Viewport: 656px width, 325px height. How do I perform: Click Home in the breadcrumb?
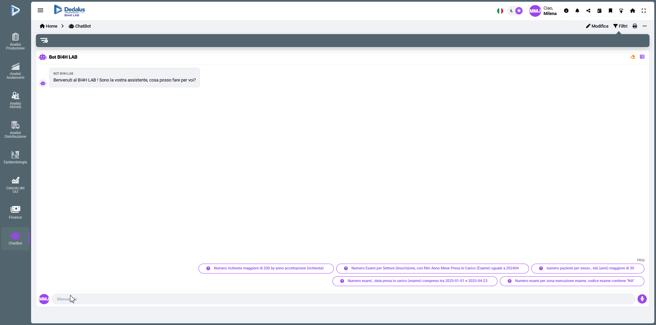click(x=49, y=26)
